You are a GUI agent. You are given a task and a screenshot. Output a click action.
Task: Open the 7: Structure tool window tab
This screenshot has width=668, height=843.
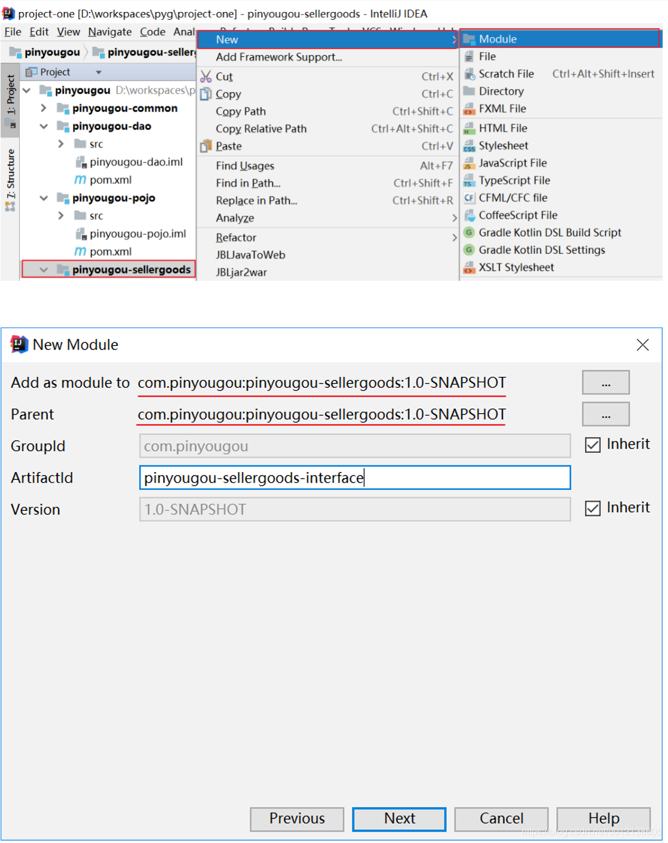(10, 179)
